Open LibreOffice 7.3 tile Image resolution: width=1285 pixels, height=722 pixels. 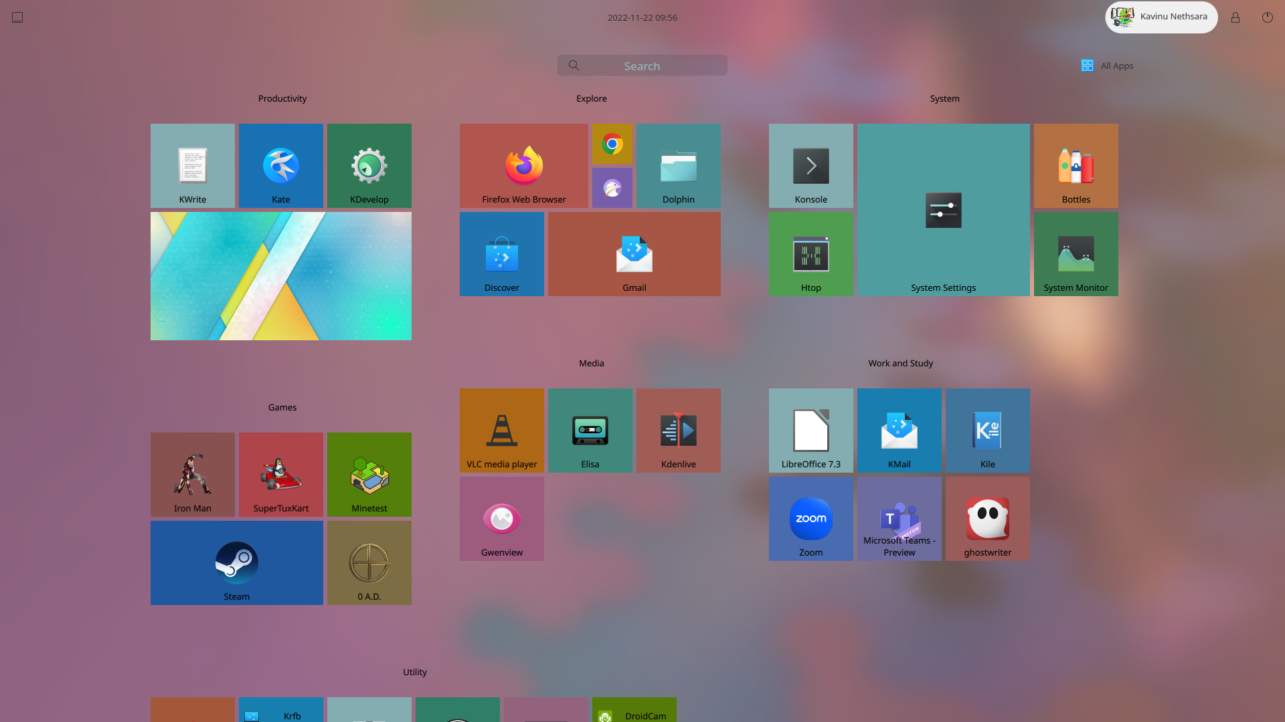point(811,431)
